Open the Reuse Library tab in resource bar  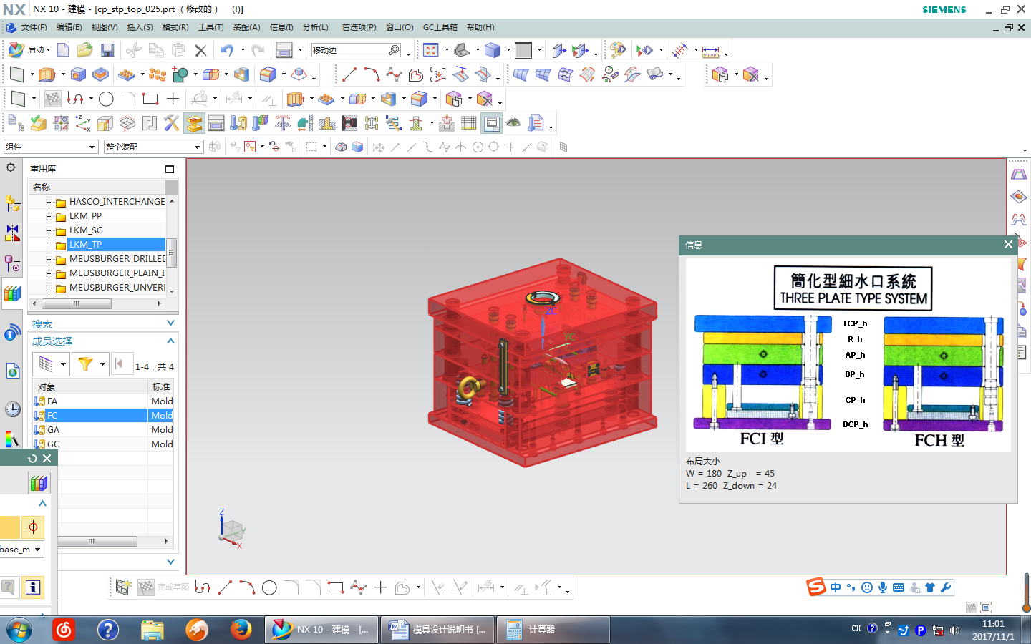tap(12, 293)
